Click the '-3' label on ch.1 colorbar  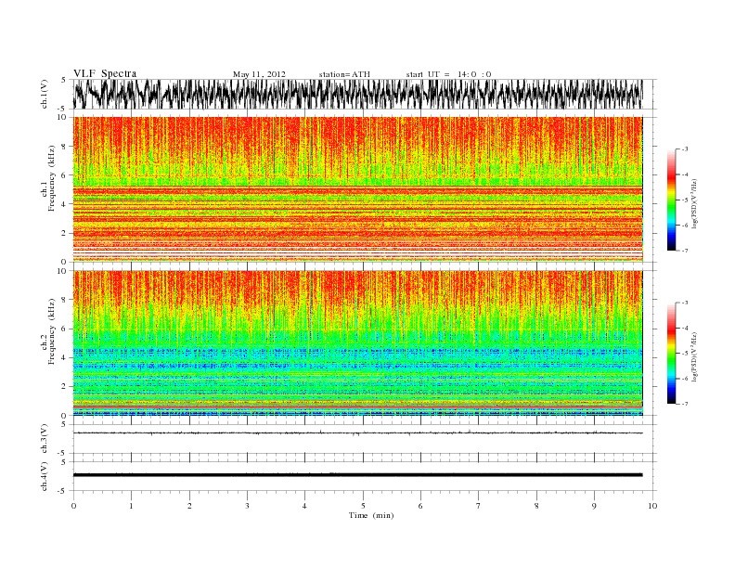pos(685,149)
